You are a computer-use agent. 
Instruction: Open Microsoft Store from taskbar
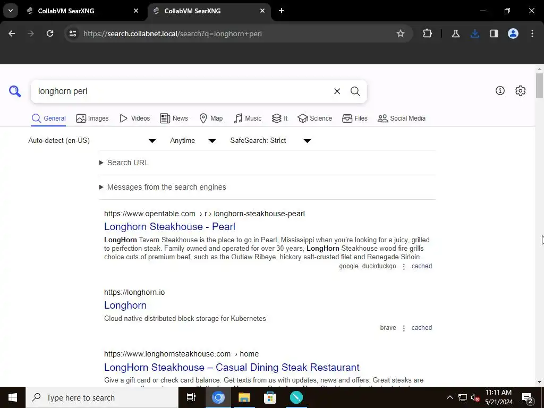(270, 397)
